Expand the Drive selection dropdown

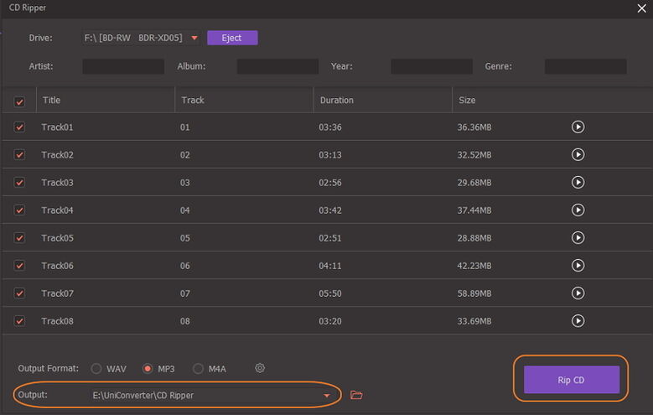(194, 38)
